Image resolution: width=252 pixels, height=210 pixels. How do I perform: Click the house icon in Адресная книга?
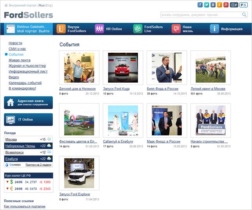11,102
